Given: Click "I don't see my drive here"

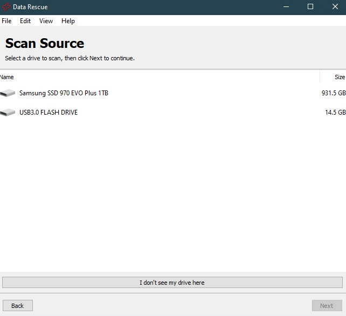Looking at the screenshot, I should [x=172, y=283].
